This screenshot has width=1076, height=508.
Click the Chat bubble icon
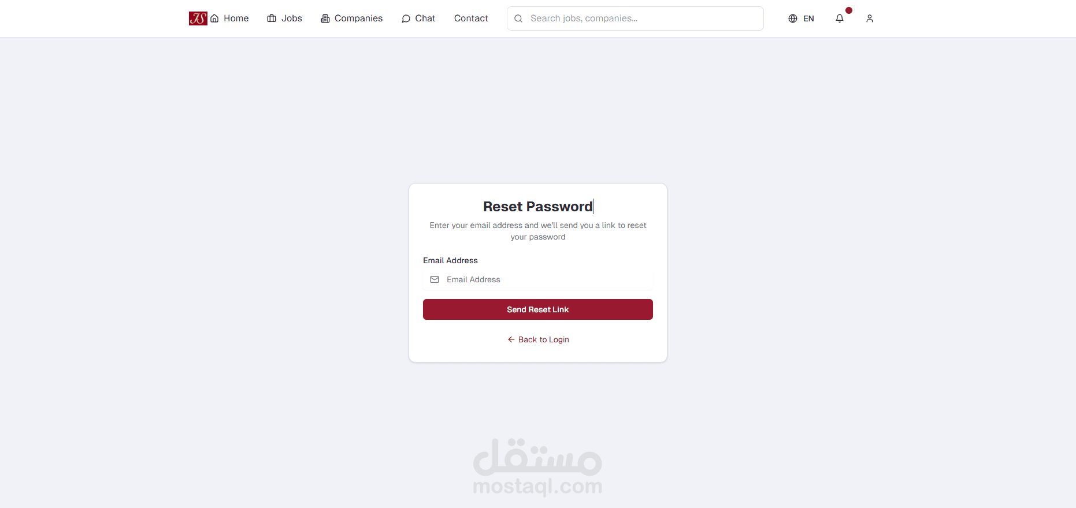point(406,18)
